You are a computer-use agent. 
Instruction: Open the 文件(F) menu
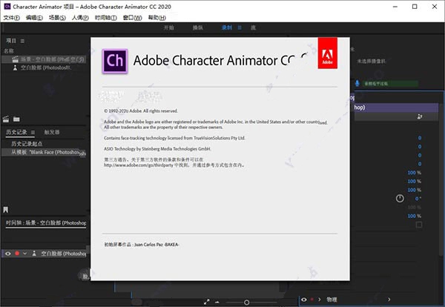pyautogui.click(x=11, y=18)
